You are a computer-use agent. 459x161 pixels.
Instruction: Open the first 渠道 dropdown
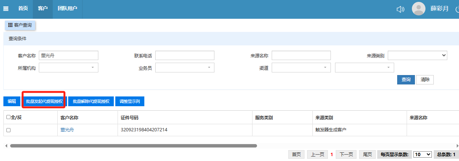301,68
